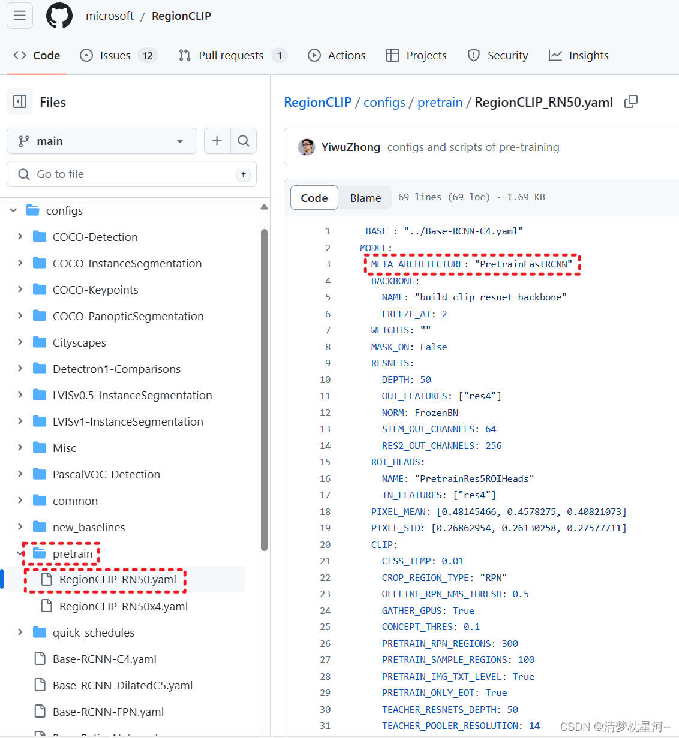Open the Issues tab
679x738 pixels.
tap(119, 55)
